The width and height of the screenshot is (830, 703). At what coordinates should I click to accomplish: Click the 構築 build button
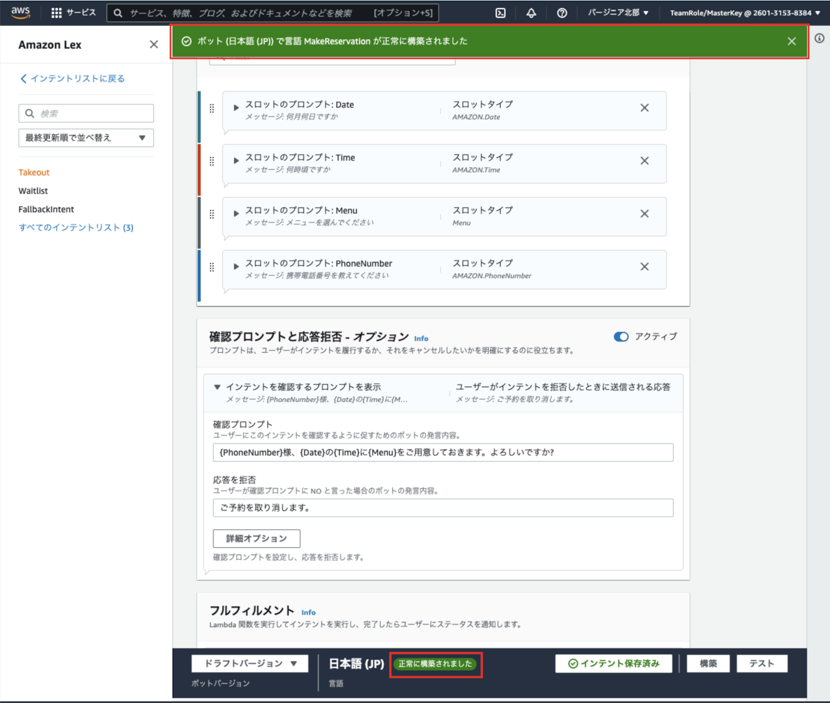click(x=708, y=663)
